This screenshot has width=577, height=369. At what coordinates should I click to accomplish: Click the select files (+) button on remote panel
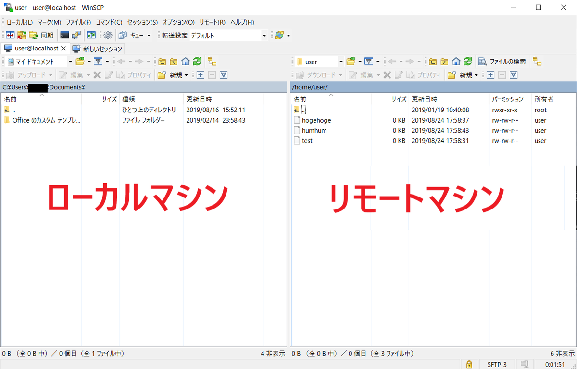tap(490, 74)
